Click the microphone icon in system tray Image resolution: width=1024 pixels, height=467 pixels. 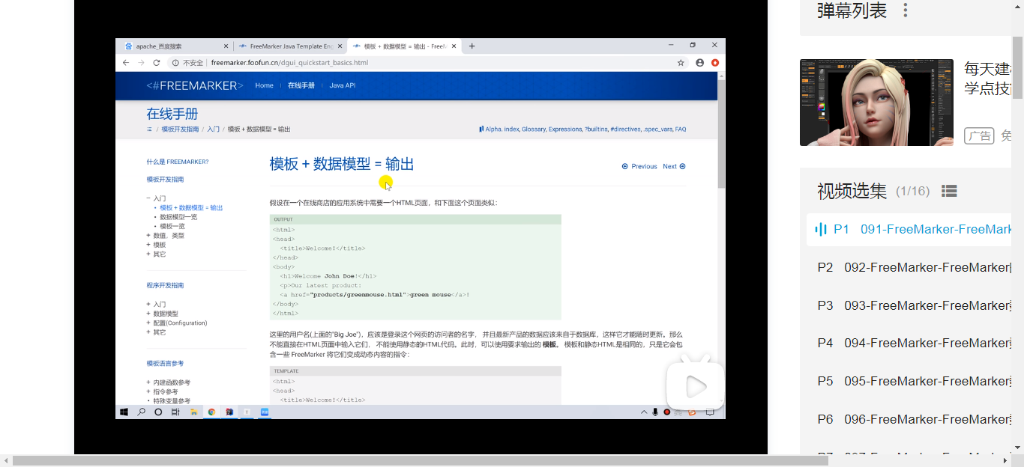pos(655,412)
